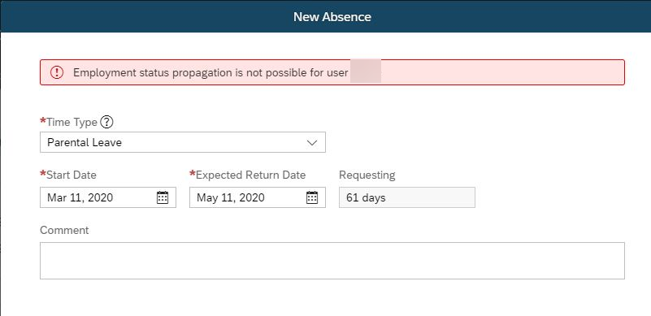This screenshot has width=651, height=316.
Task: Click the Requesting 61 days field
Action: pyautogui.click(x=407, y=197)
